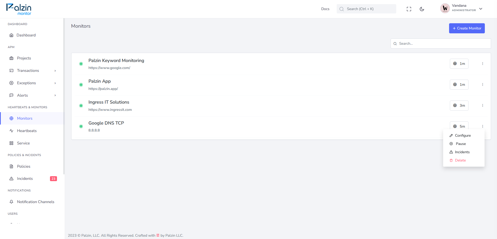Viewport: 497px width, 239px height.
Task: Click the Notification Channels bell icon
Action: click(x=11, y=202)
